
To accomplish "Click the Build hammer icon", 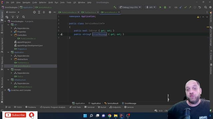I will [115, 7].
